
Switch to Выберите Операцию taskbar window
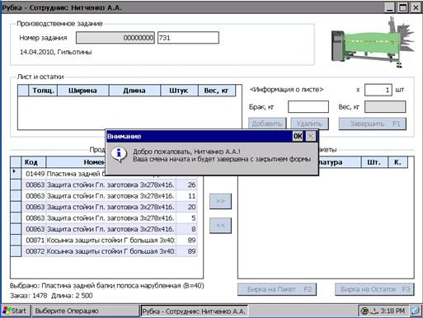pos(85,311)
